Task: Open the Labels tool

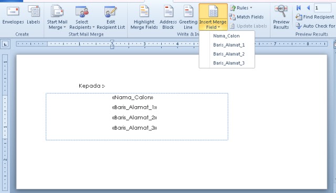Action: 34,15
